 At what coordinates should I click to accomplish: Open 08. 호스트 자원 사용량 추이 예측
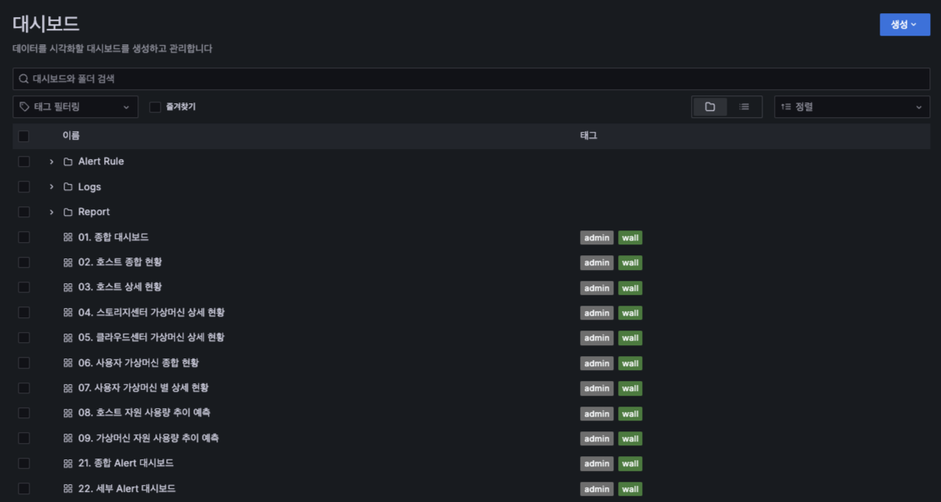pyautogui.click(x=144, y=413)
